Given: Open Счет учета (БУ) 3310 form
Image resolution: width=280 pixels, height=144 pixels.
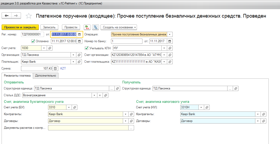Looking at the screenshot, I should click(x=75, y=108).
